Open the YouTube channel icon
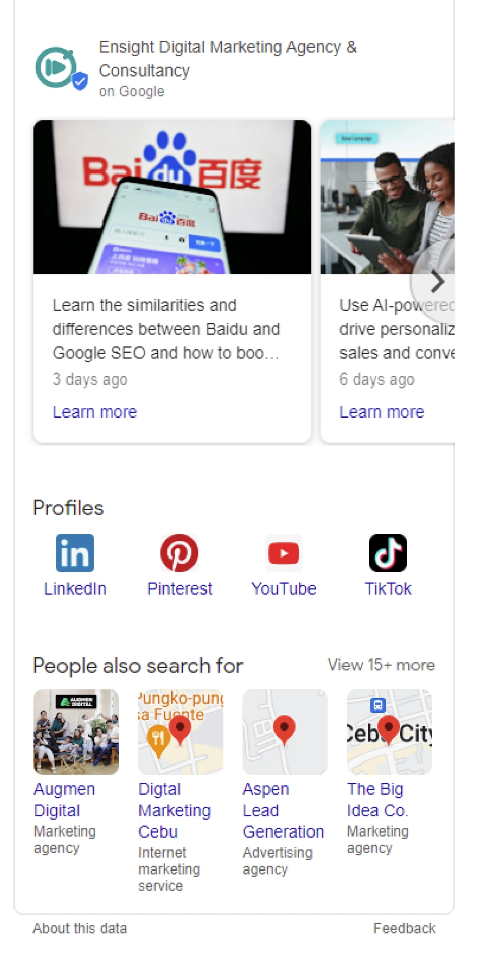Screen dimensions: 481x974 click(284, 553)
